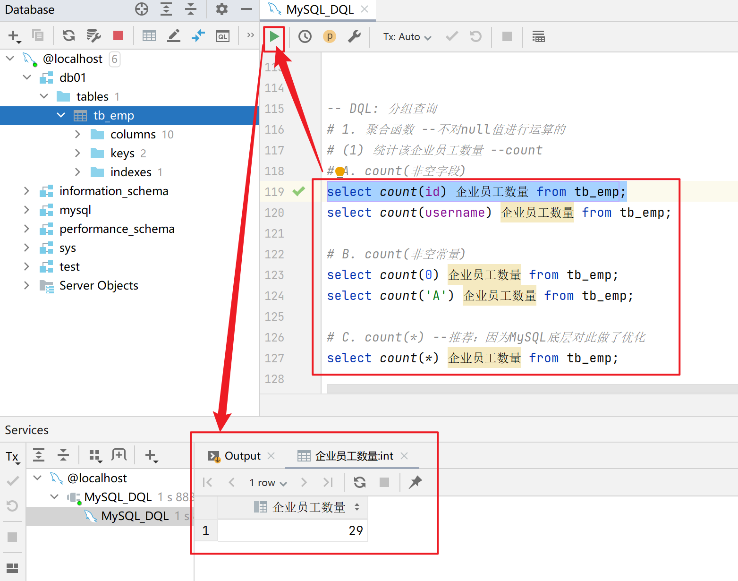Image resolution: width=738 pixels, height=581 pixels.
Task: Refresh the database tree
Action: (69, 35)
